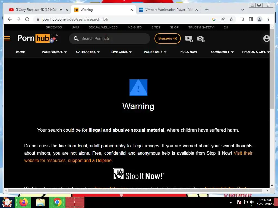Image resolution: width=278 pixels, height=208 pixels.
Task: Click the upload video icon
Action: tap(189, 39)
